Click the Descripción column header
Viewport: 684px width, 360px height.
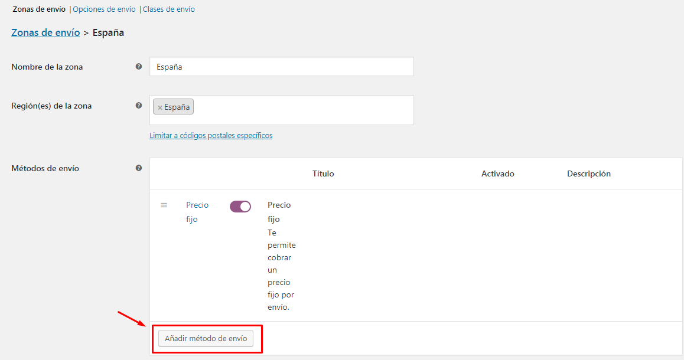[x=588, y=174]
